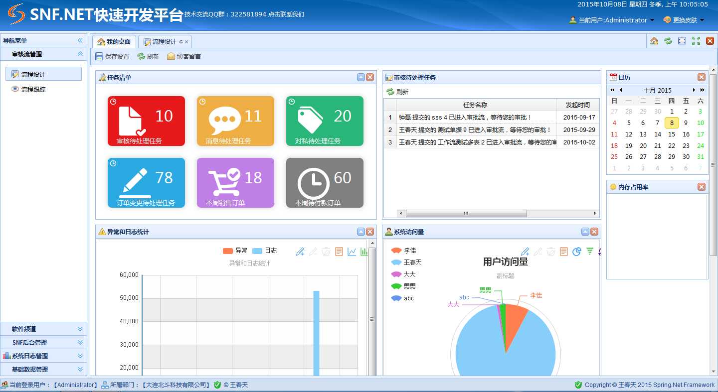Collapse the 异常和日志统计 panel
Screen dimensions: 718x392
tap(361, 232)
